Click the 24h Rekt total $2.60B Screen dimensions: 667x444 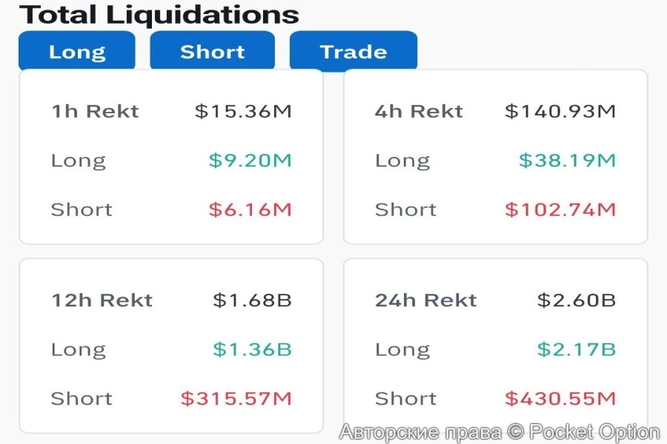577,300
